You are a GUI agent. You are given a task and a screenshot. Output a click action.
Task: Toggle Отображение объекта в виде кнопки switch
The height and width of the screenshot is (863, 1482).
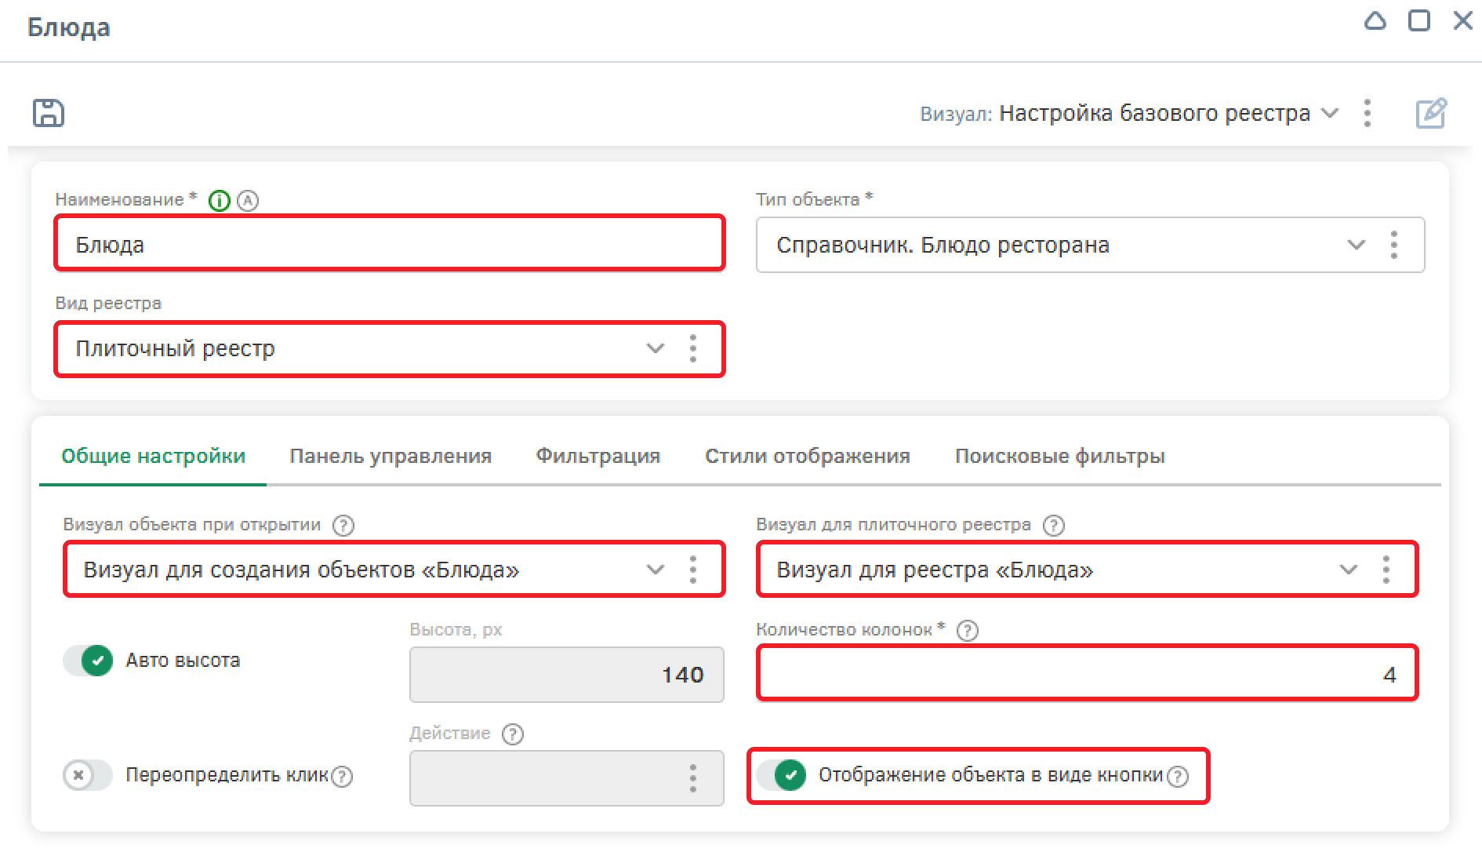[x=781, y=775]
